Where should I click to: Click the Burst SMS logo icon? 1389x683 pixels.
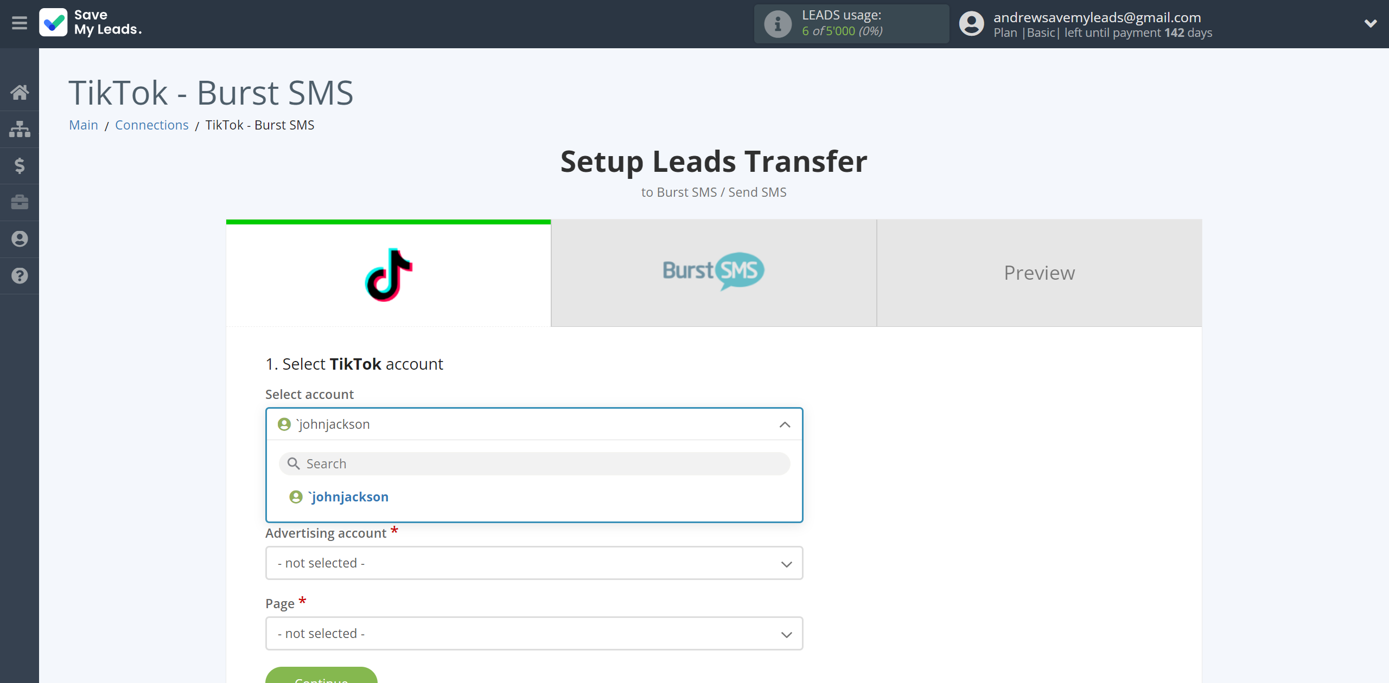712,272
